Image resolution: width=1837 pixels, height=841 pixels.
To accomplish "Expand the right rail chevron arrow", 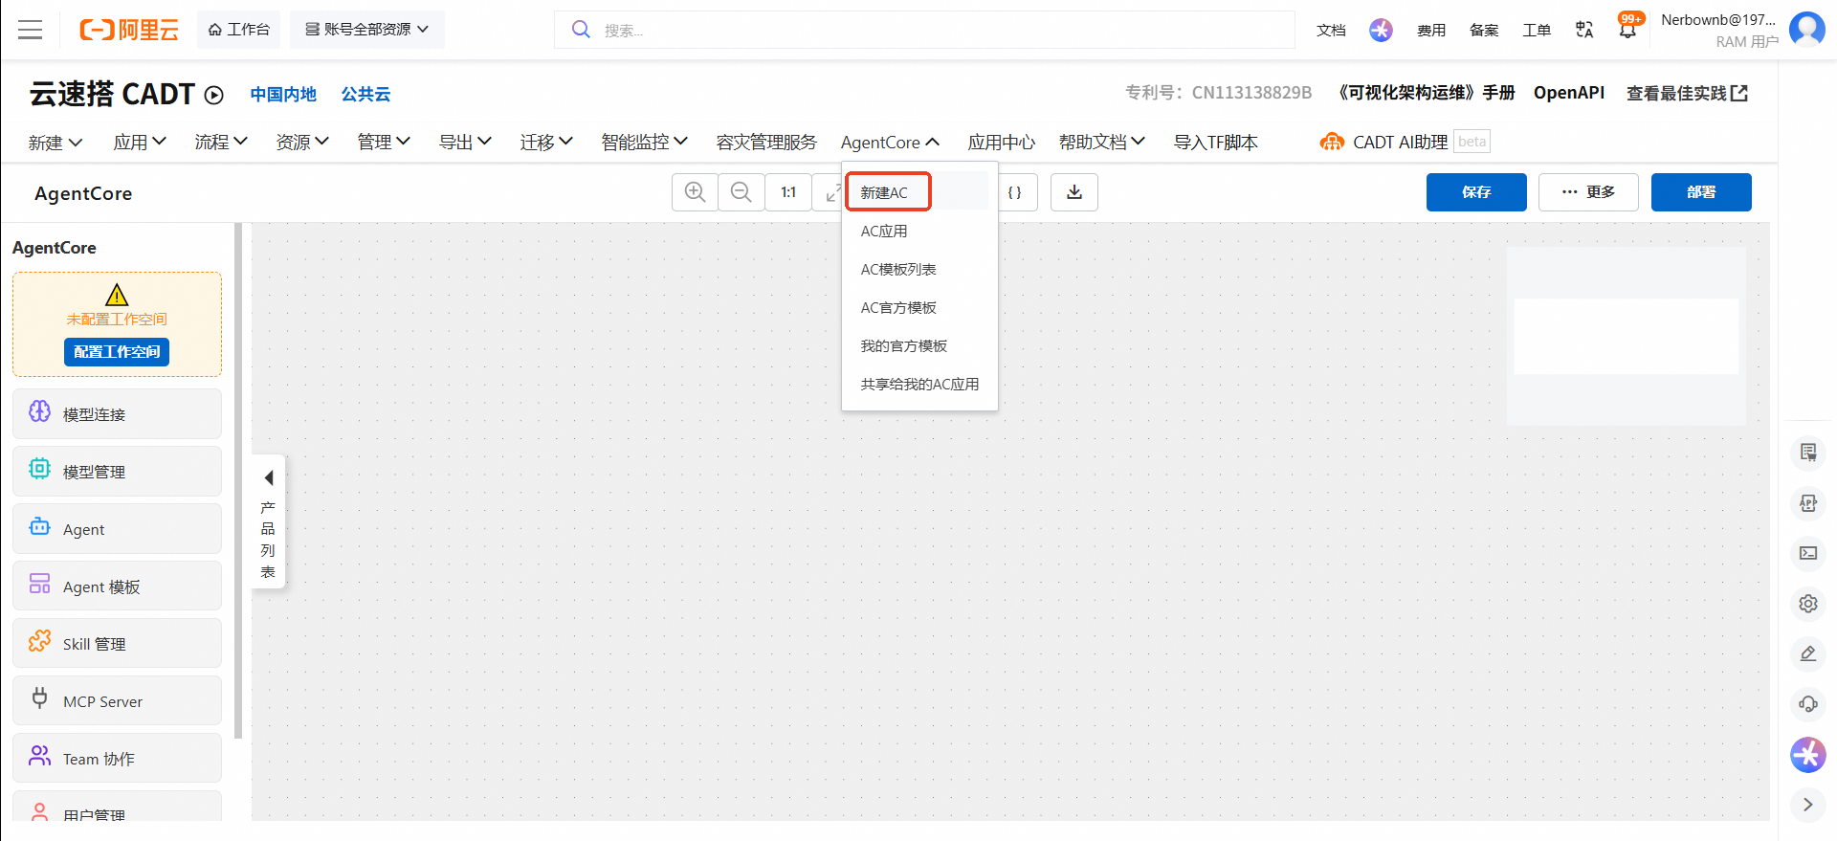I will [x=1808, y=805].
